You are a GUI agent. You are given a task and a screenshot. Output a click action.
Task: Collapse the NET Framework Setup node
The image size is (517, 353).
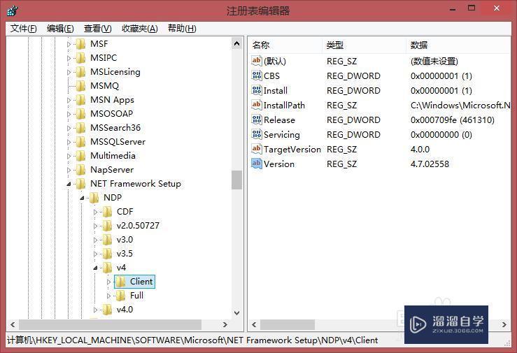pos(69,184)
